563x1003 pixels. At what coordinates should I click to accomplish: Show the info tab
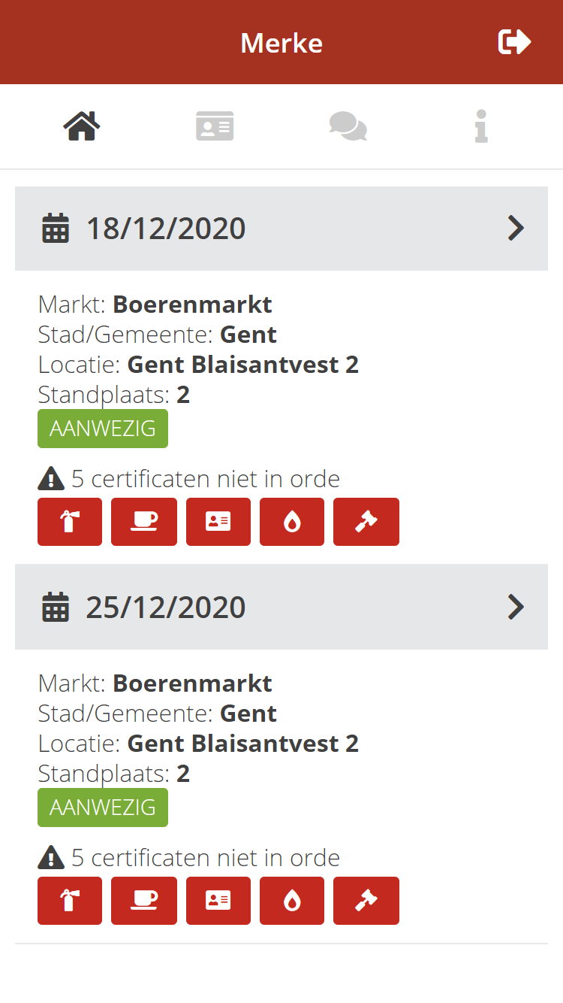tap(481, 126)
